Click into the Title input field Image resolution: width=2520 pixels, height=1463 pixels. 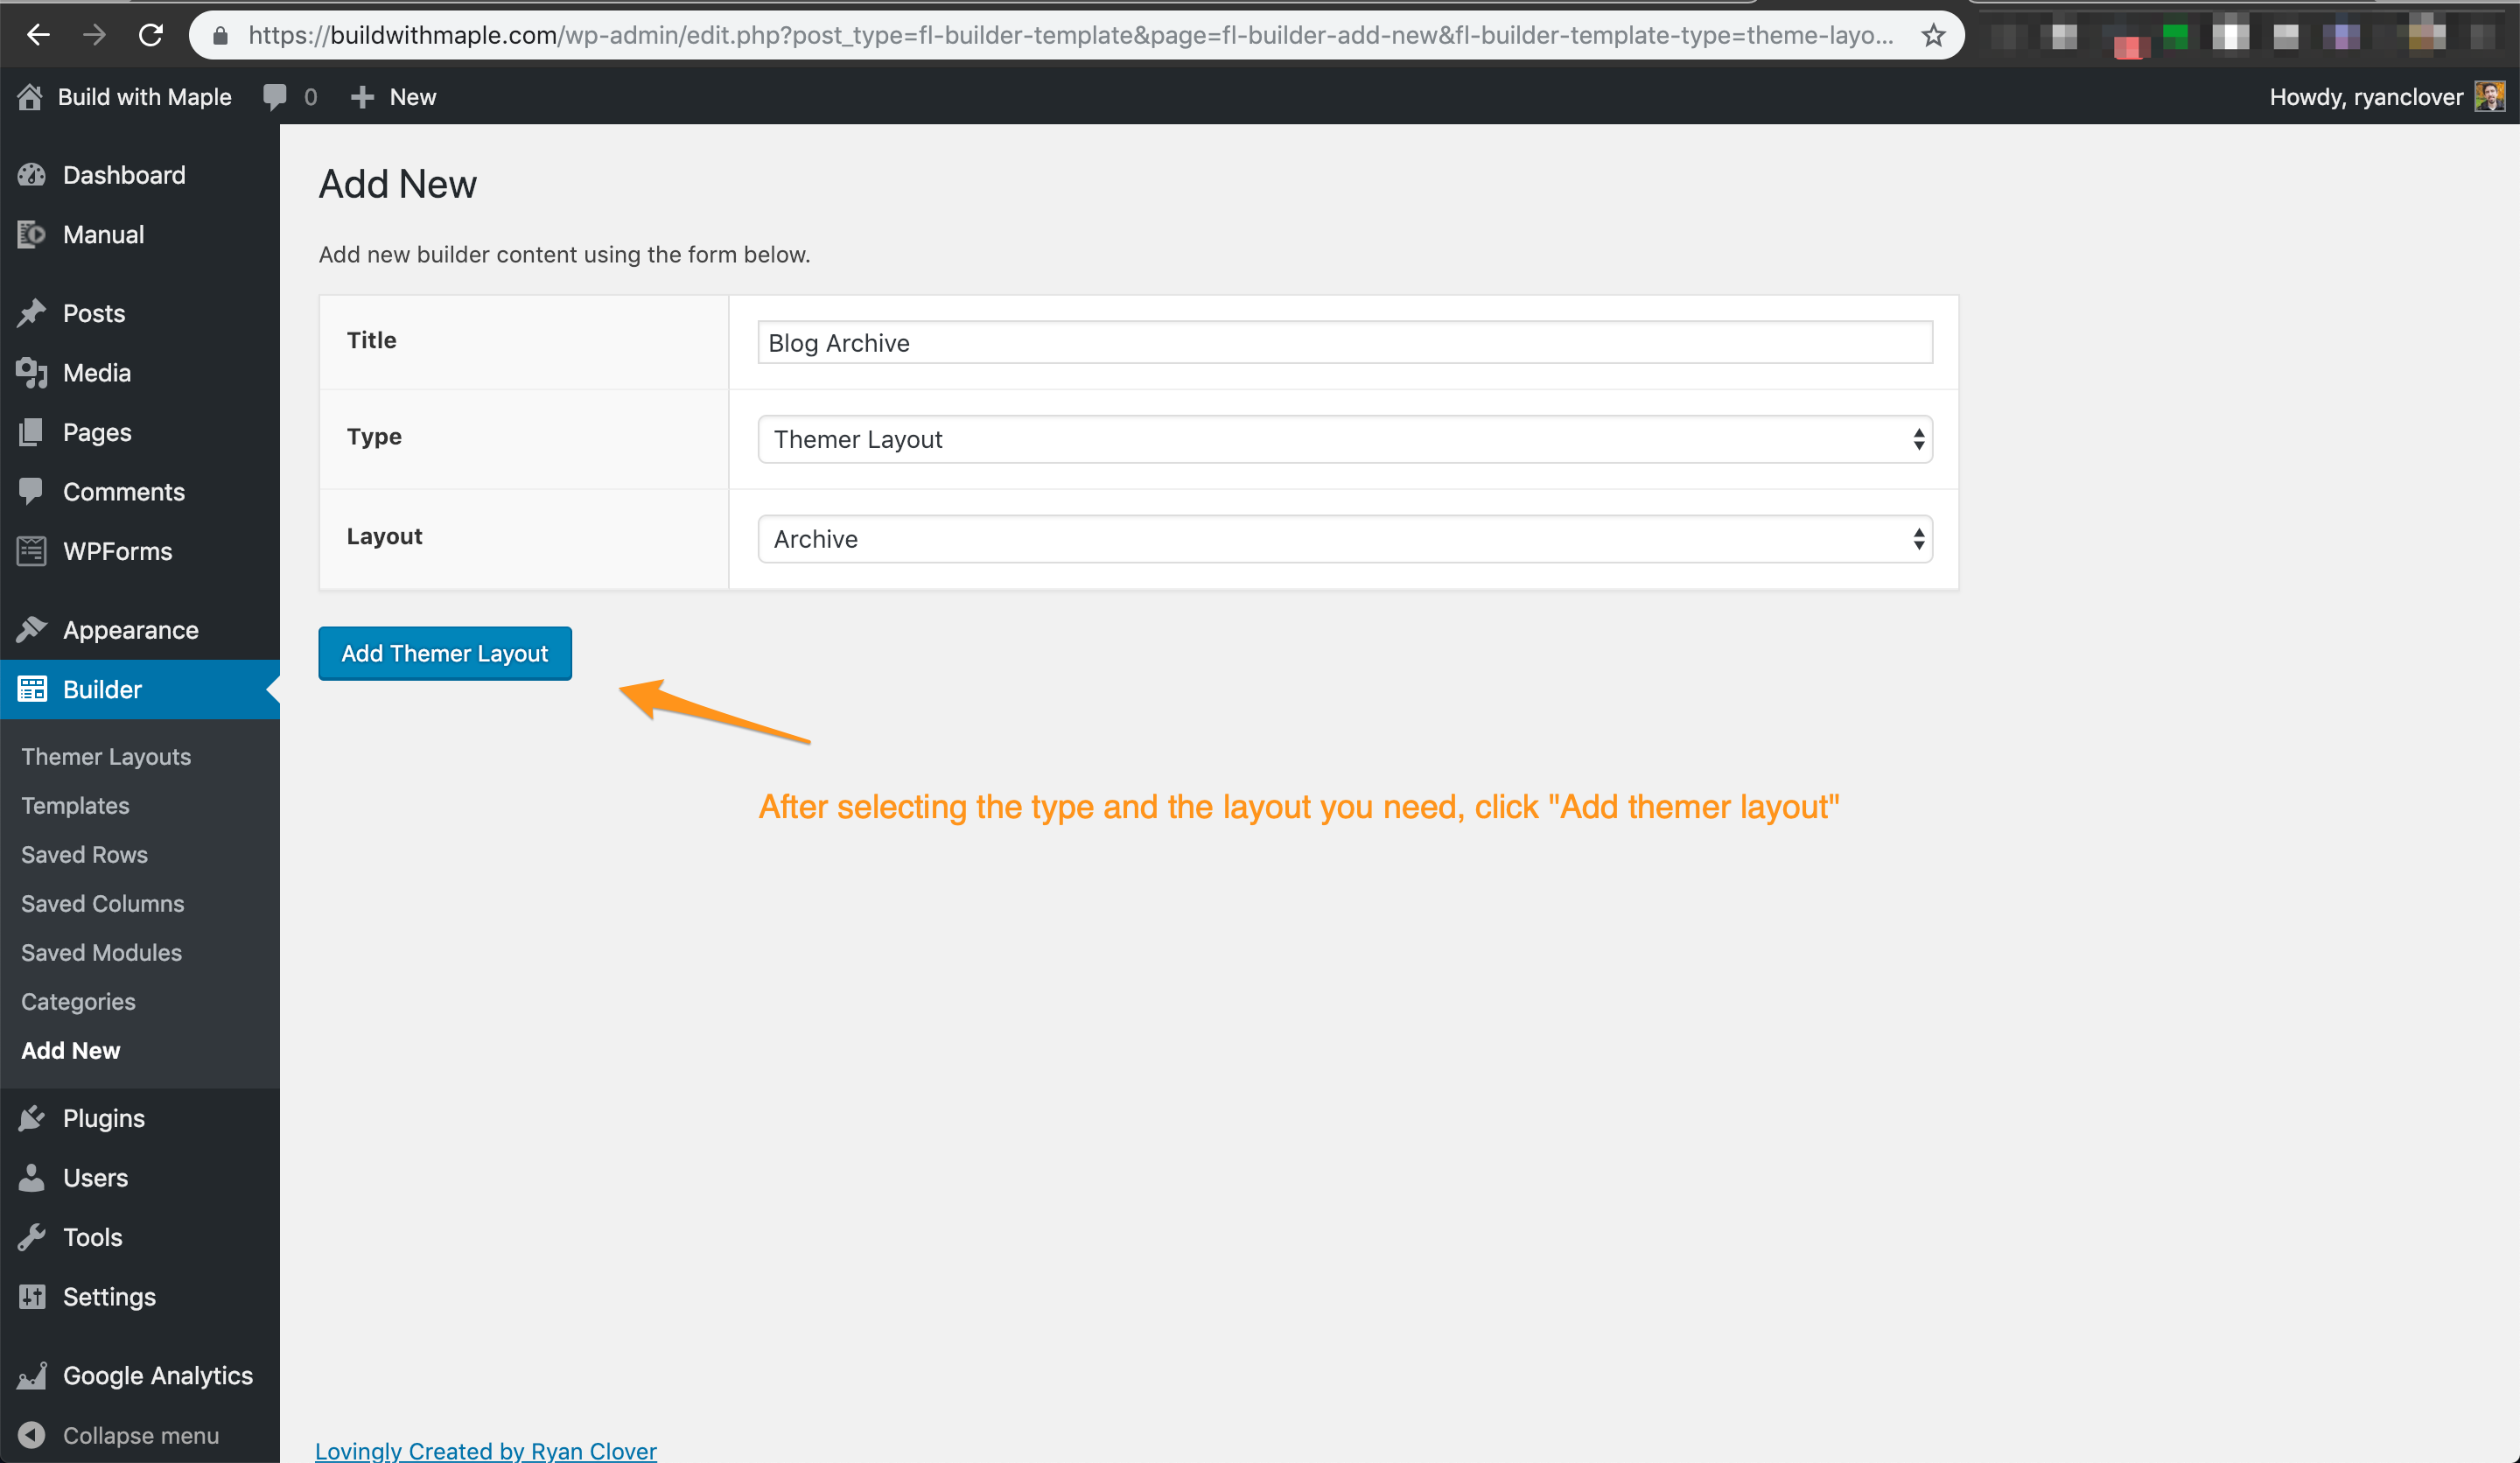[x=1344, y=343]
